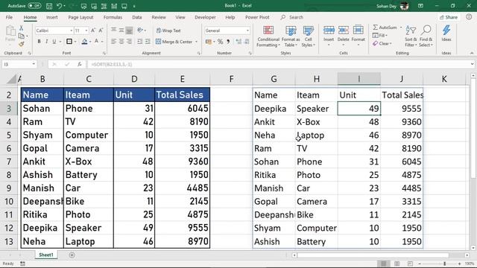Open the General number format dropdown
477x268 pixels.
tap(247, 31)
